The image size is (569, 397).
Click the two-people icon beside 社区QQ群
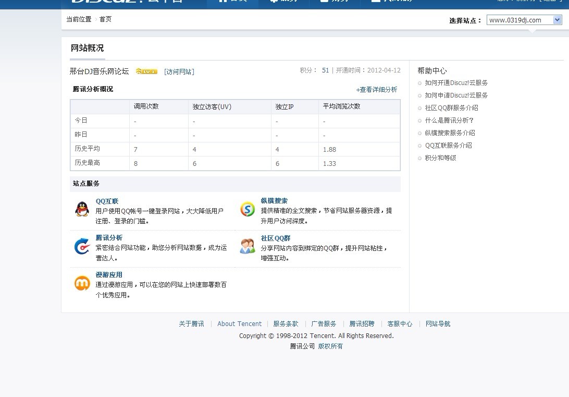tap(248, 246)
